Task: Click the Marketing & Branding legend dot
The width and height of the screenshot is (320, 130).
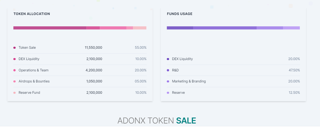Action: (168, 81)
